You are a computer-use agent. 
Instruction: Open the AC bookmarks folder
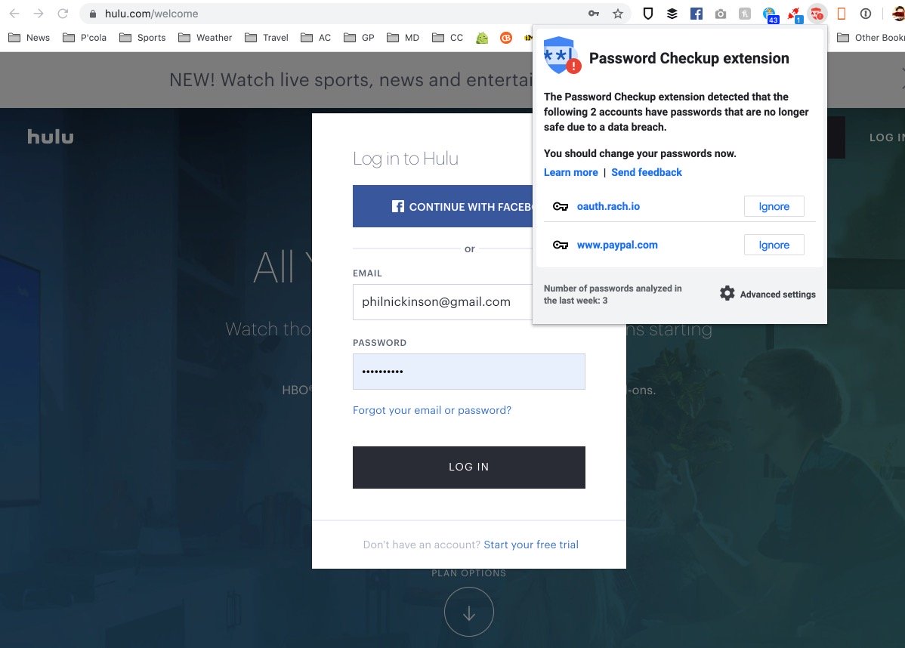pos(317,38)
